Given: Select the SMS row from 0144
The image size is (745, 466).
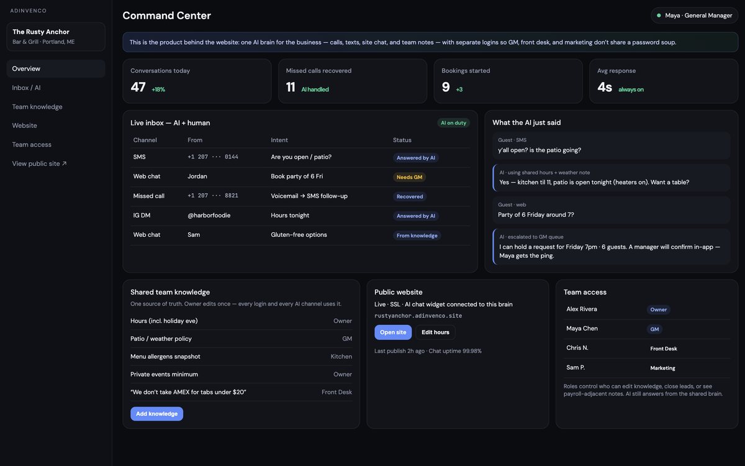Looking at the screenshot, I should point(300,158).
